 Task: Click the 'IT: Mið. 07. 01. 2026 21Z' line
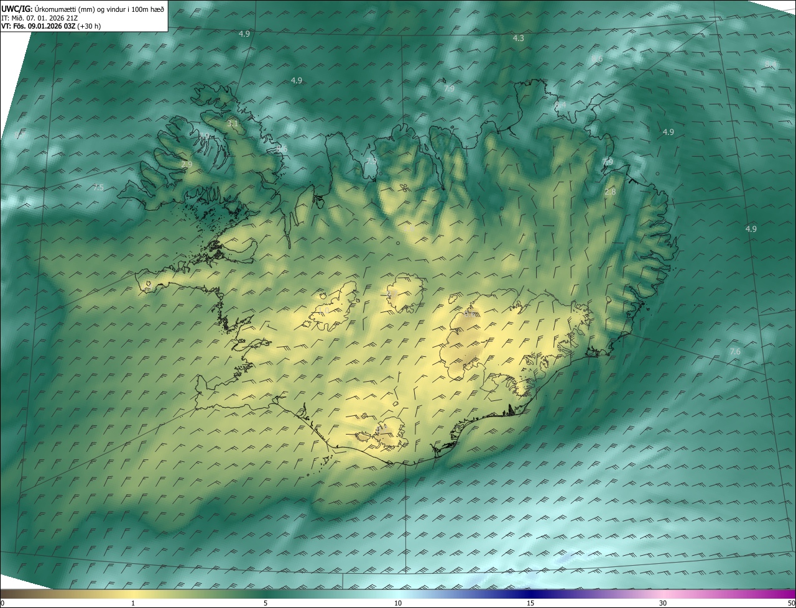(x=39, y=17)
